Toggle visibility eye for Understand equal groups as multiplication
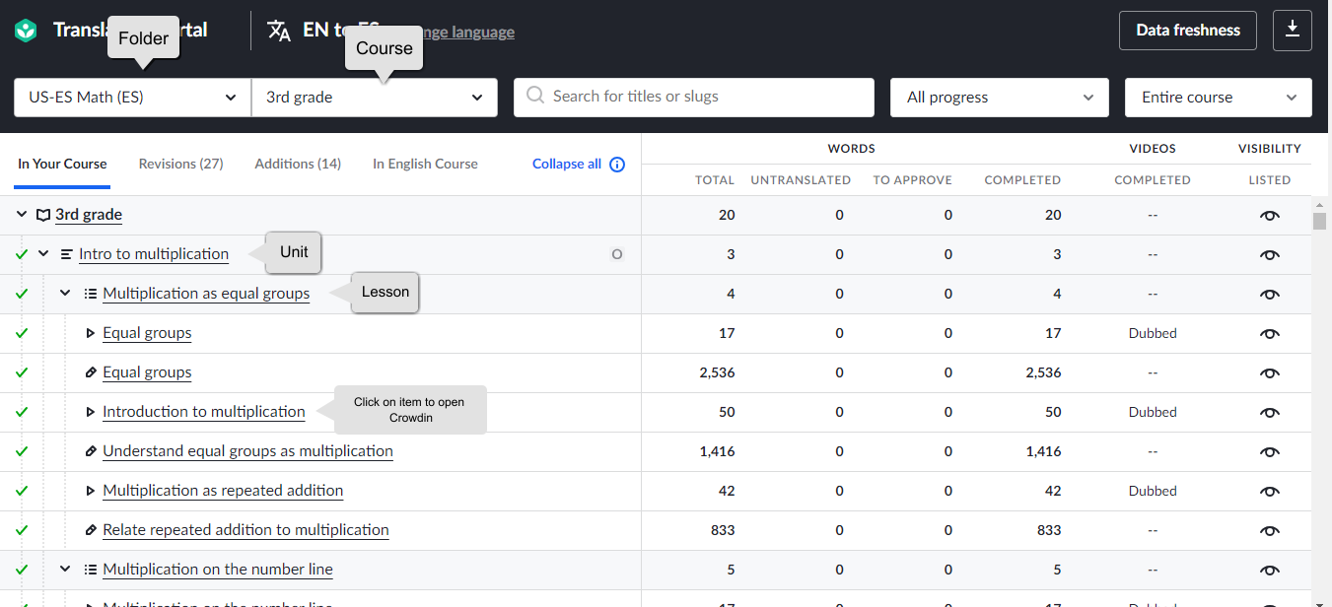Viewport: 1332px width, 607px height. [x=1270, y=451]
